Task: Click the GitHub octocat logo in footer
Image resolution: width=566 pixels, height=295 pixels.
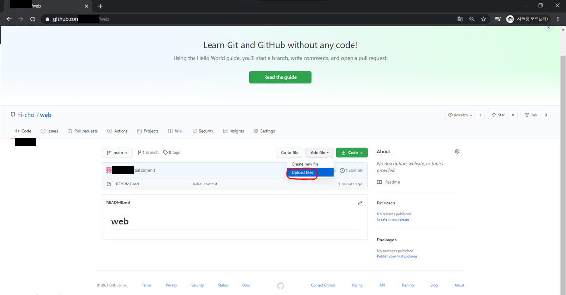Action: click(x=281, y=286)
